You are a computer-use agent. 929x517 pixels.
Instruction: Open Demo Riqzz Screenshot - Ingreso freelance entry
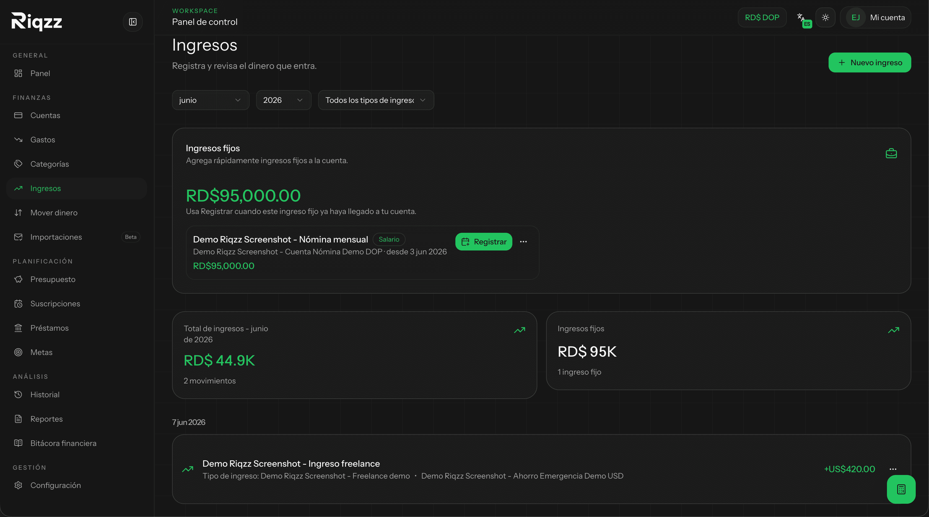click(541, 469)
